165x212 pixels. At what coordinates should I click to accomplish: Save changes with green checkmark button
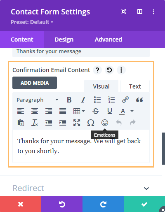[x=144, y=204]
